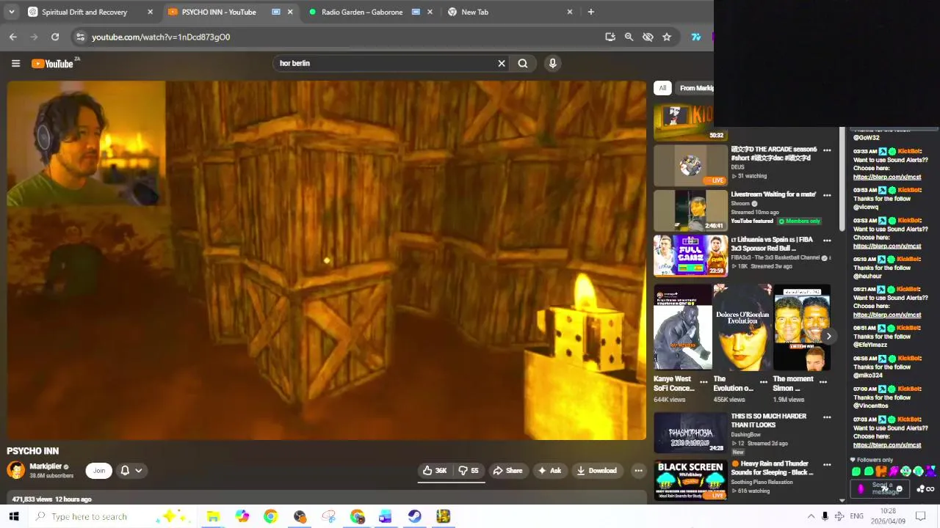Open the YouTube hamburger guide menu
The height and width of the screenshot is (528, 940).
point(15,63)
